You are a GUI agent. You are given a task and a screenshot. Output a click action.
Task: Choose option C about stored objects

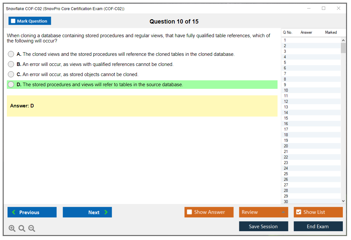11,74
